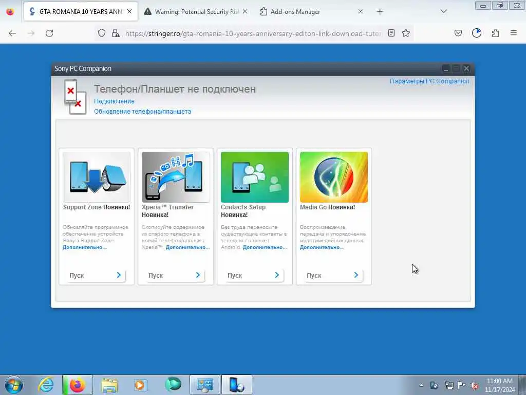
Task: Show hidden system tray icons arrow
Action: point(421,385)
